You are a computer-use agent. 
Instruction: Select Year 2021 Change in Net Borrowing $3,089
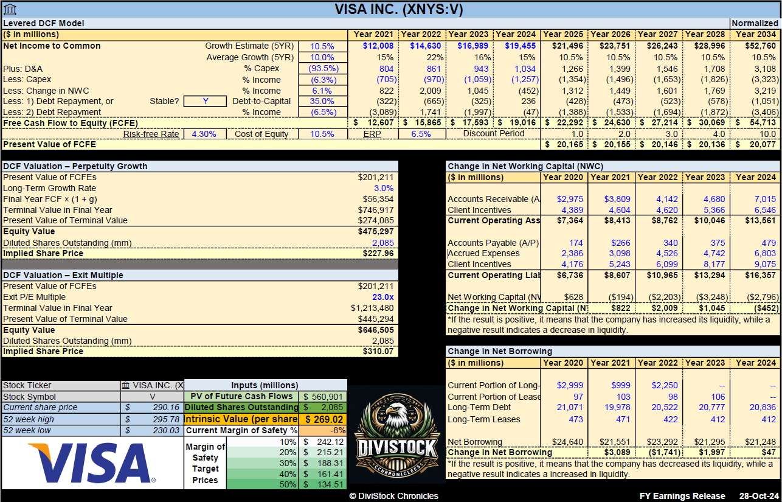tap(618, 452)
